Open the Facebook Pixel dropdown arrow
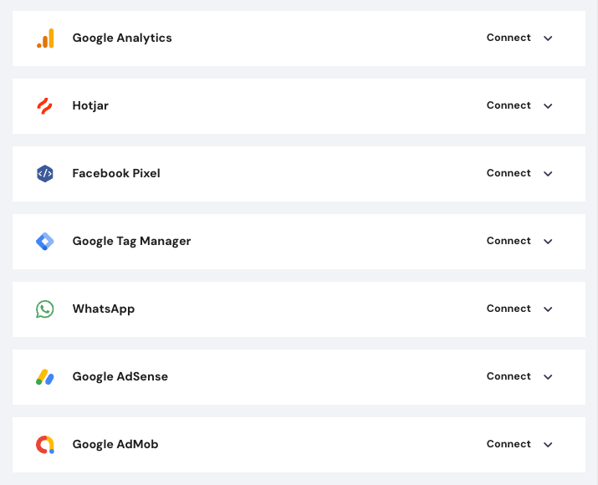 point(548,174)
